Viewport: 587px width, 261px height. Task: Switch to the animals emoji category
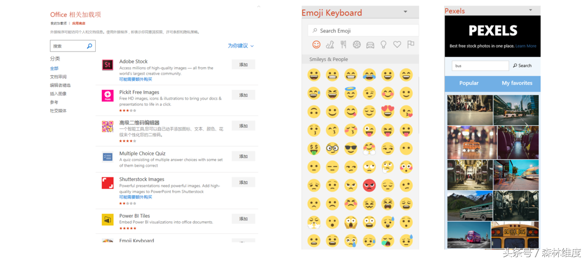pos(330,44)
